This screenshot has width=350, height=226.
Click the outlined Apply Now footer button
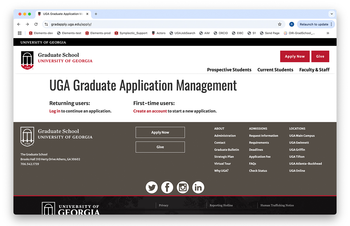tap(160, 132)
